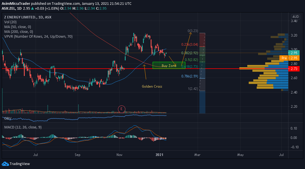Click the red 2.73 price level tag
This screenshot has height=169, width=305.
tap(294, 69)
